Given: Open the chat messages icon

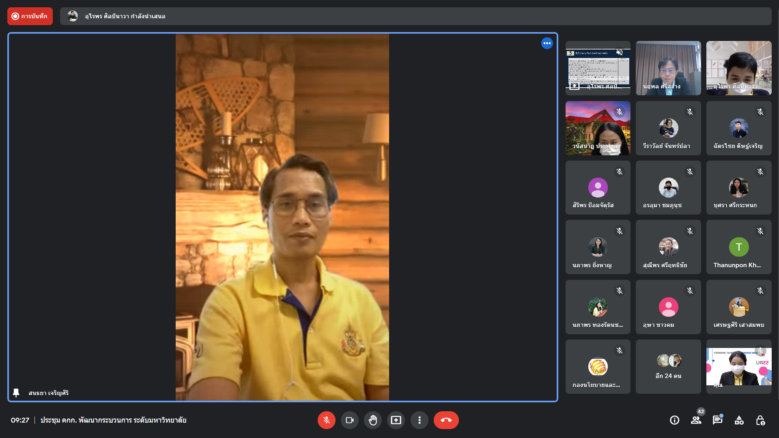Looking at the screenshot, I should (717, 420).
